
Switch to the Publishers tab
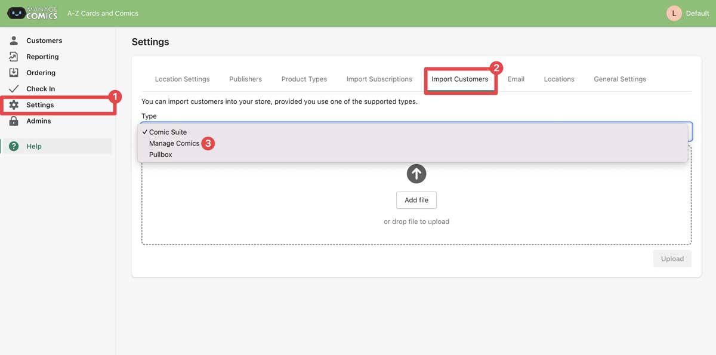[245, 79]
